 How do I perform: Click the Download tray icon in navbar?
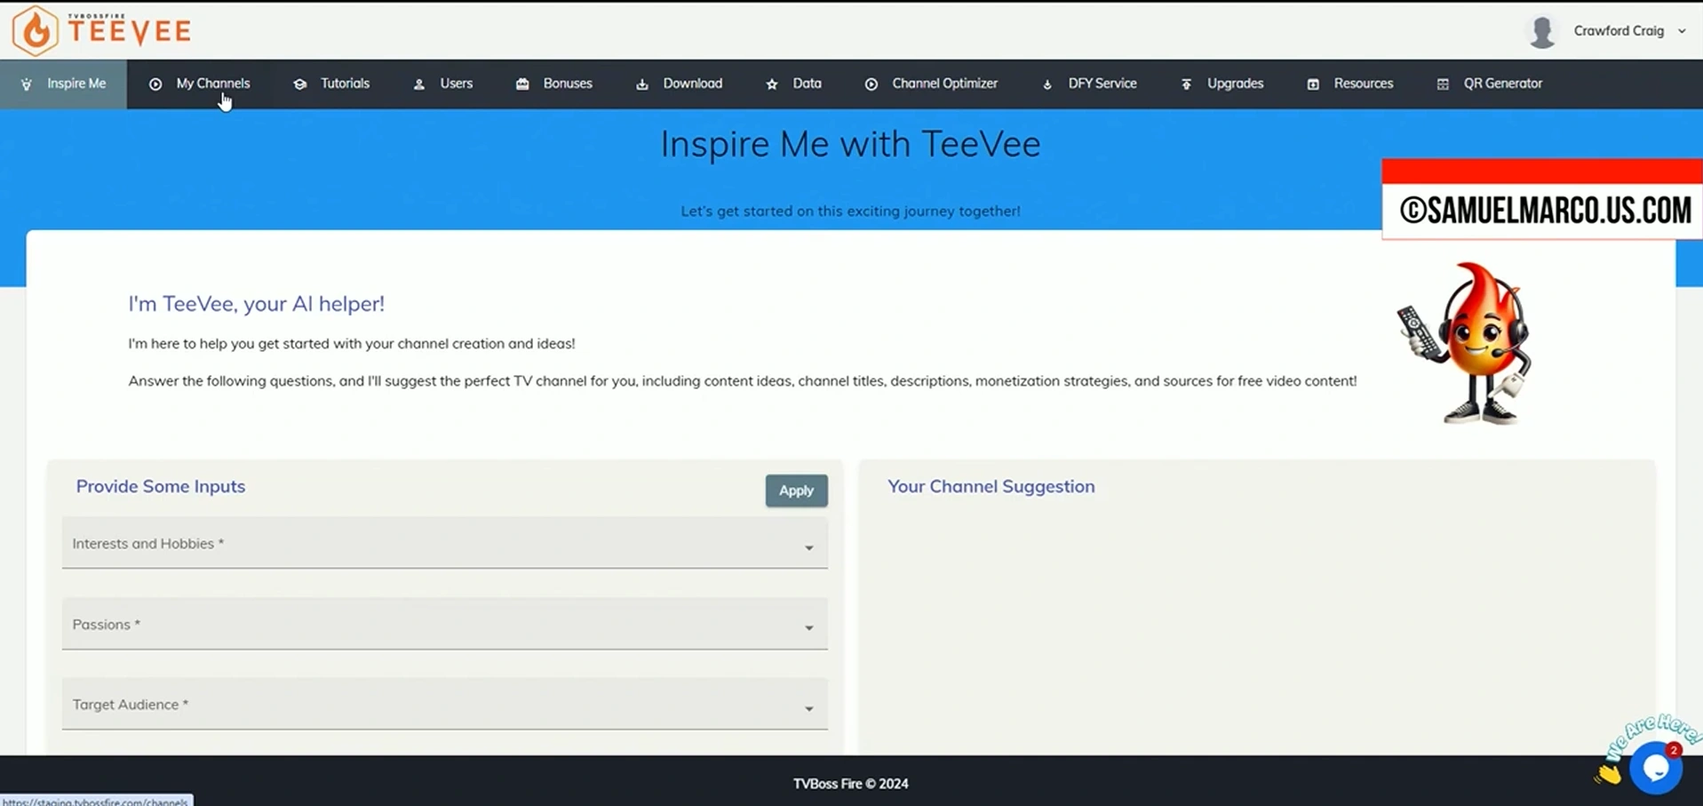click(642, 84)
